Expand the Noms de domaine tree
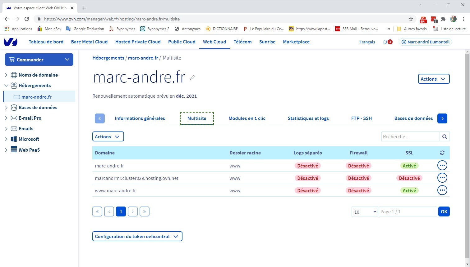Viewport: 470px width, 267px height. 6,75
